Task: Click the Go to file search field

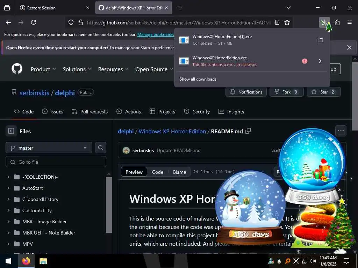Action: click(56, 162)
